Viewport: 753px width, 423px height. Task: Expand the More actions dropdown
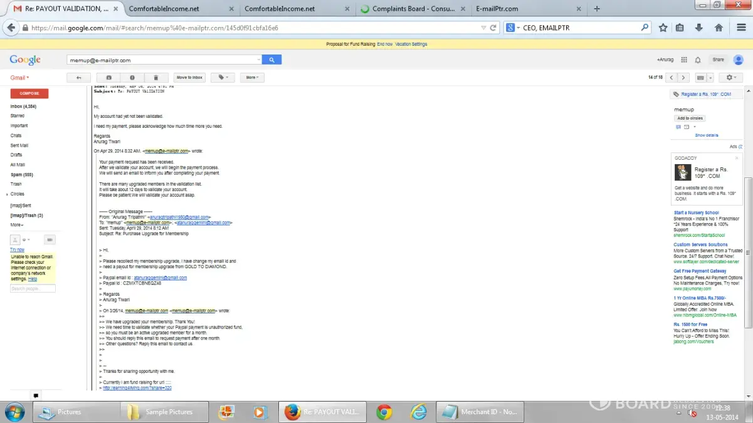[251, 78]
